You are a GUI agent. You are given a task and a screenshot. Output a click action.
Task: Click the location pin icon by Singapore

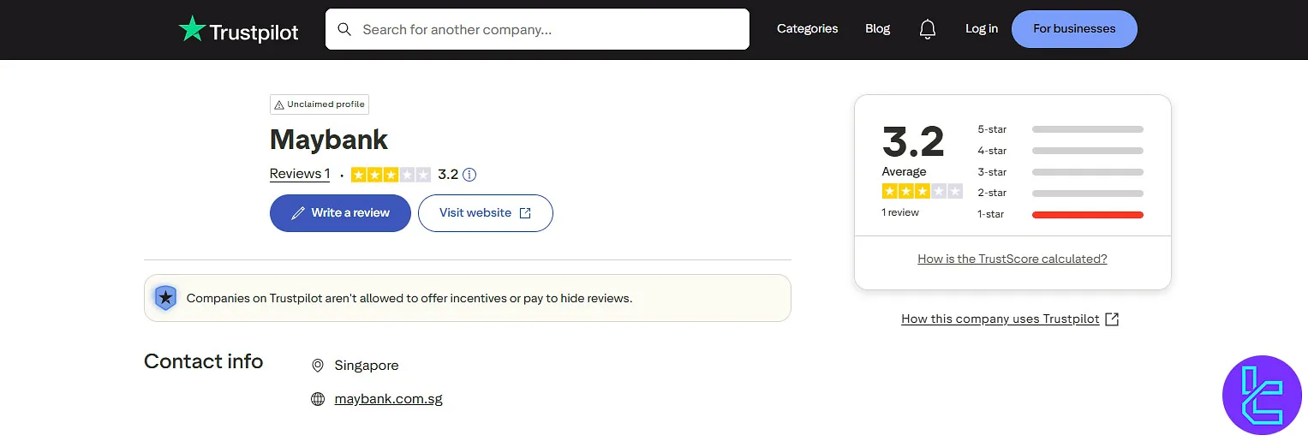coord(318,366)
